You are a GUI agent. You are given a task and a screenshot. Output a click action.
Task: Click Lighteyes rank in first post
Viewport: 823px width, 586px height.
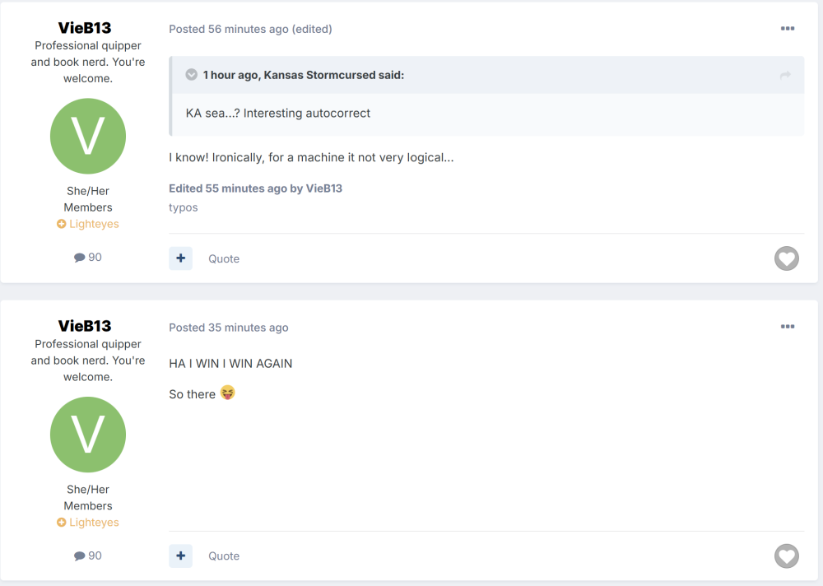[88, 224]
